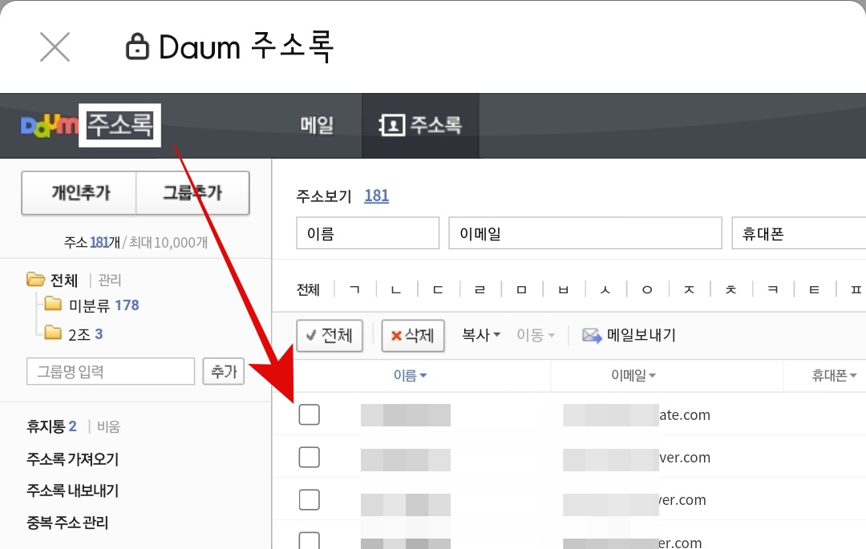Click the 미분류 folder icon
Image resolution: width=866 pixels, height=549 pixels.
click(53, 304)
